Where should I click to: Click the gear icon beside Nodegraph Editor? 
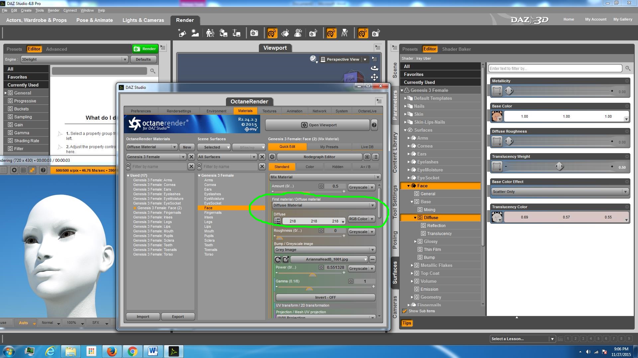point(272,157)
